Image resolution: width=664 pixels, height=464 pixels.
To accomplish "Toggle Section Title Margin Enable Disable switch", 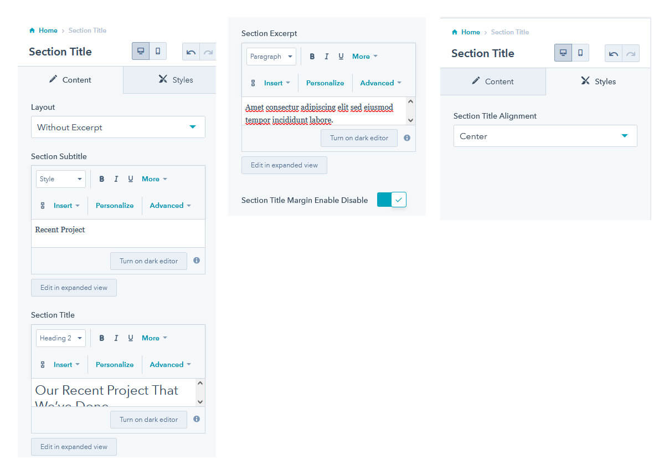I will click(x=392, y=200).
